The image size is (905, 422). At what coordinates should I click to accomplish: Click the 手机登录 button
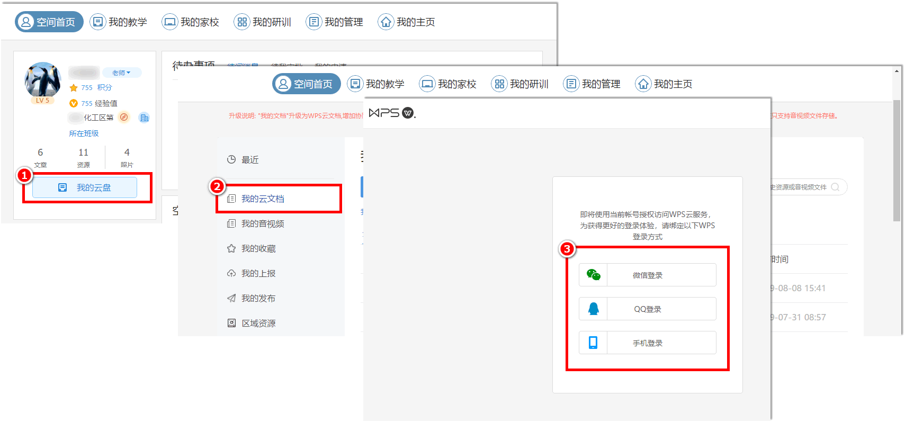648,343
